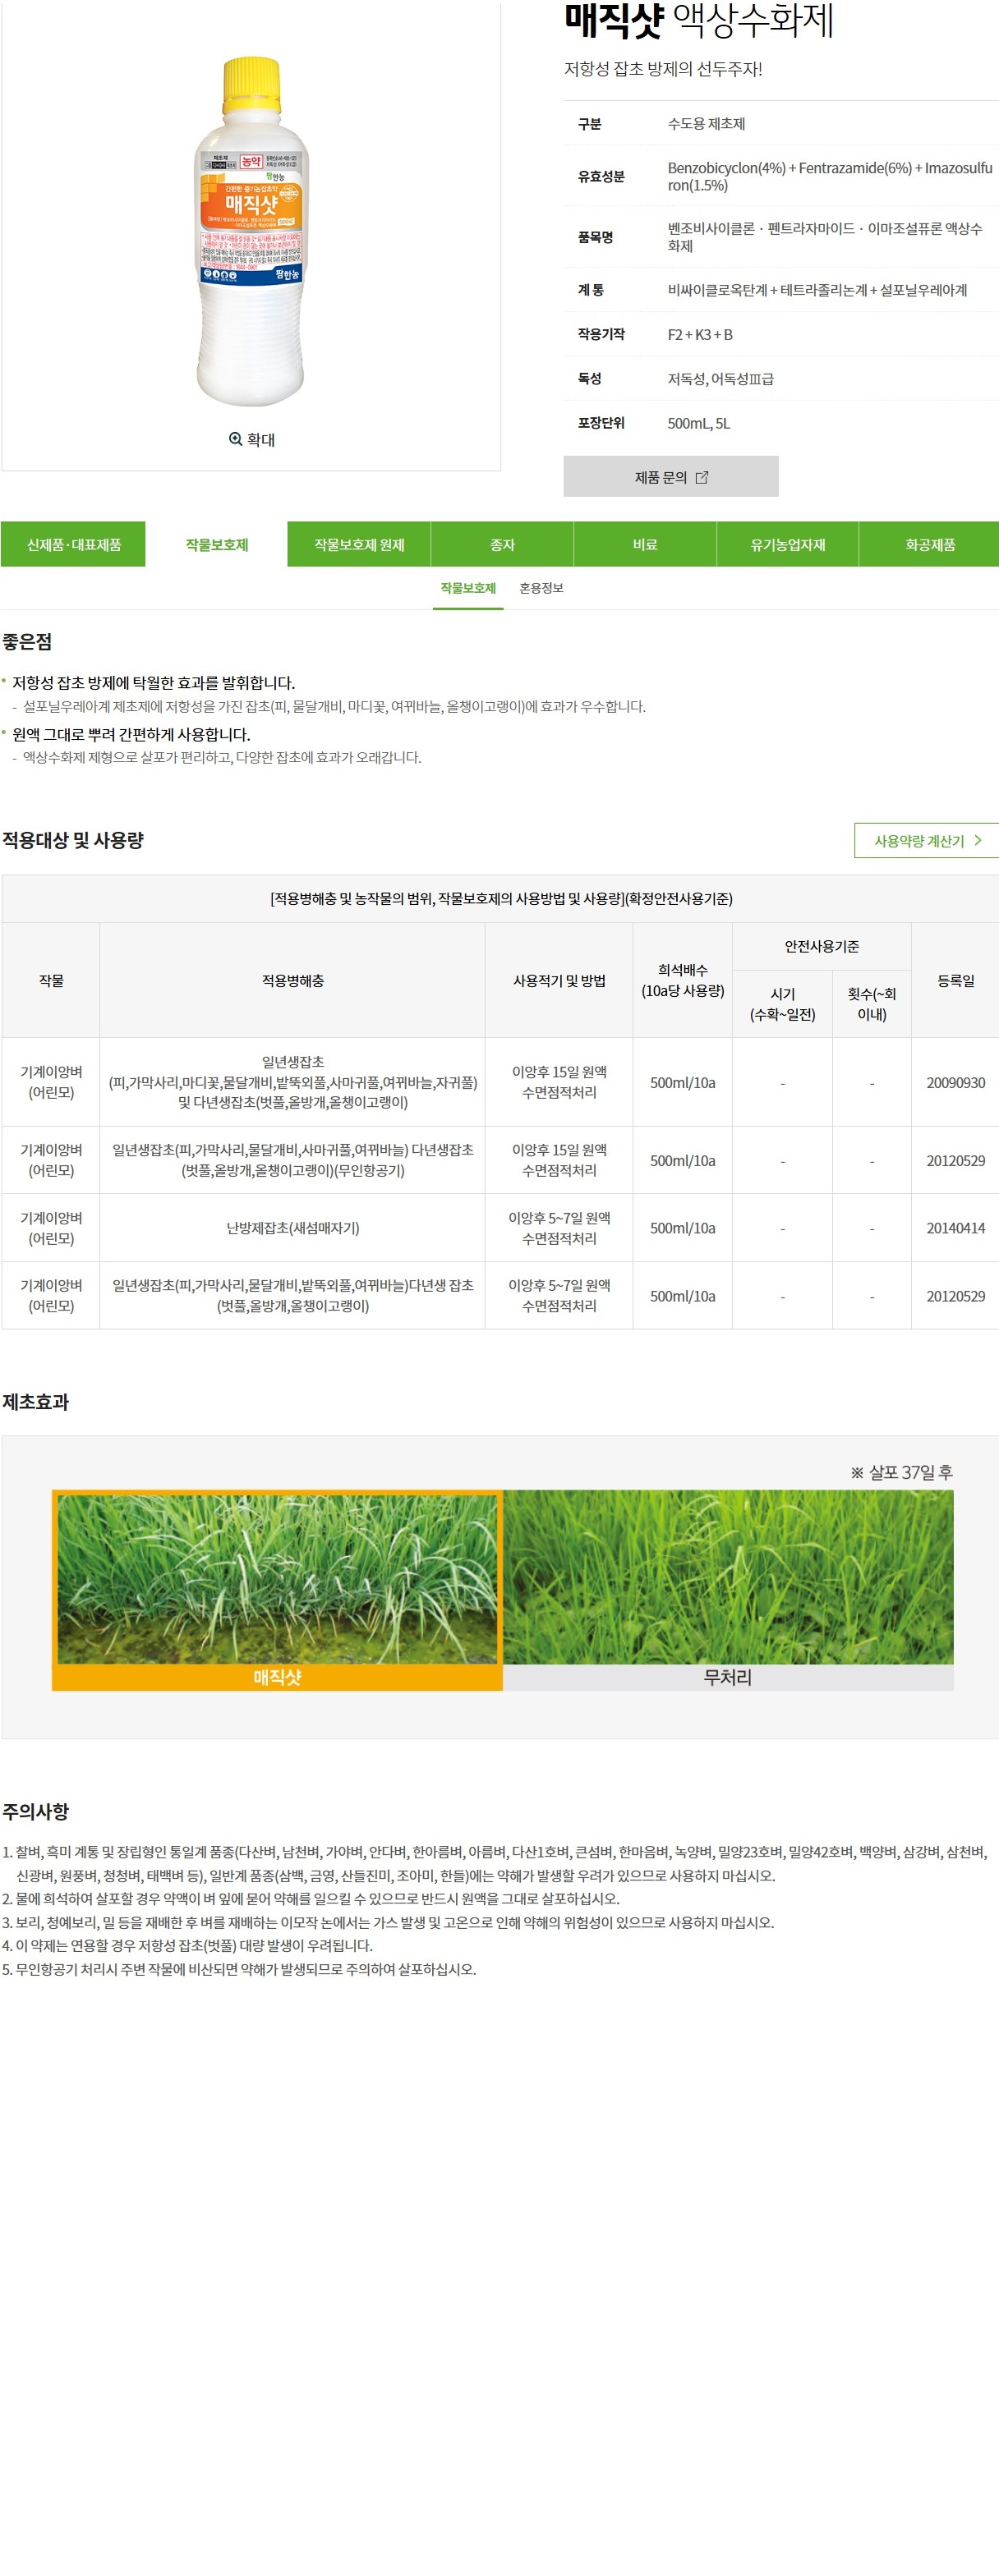This screenshot has height=2576, width=999.
Task: Click registration number 20140414
Action: (955, 1228)
